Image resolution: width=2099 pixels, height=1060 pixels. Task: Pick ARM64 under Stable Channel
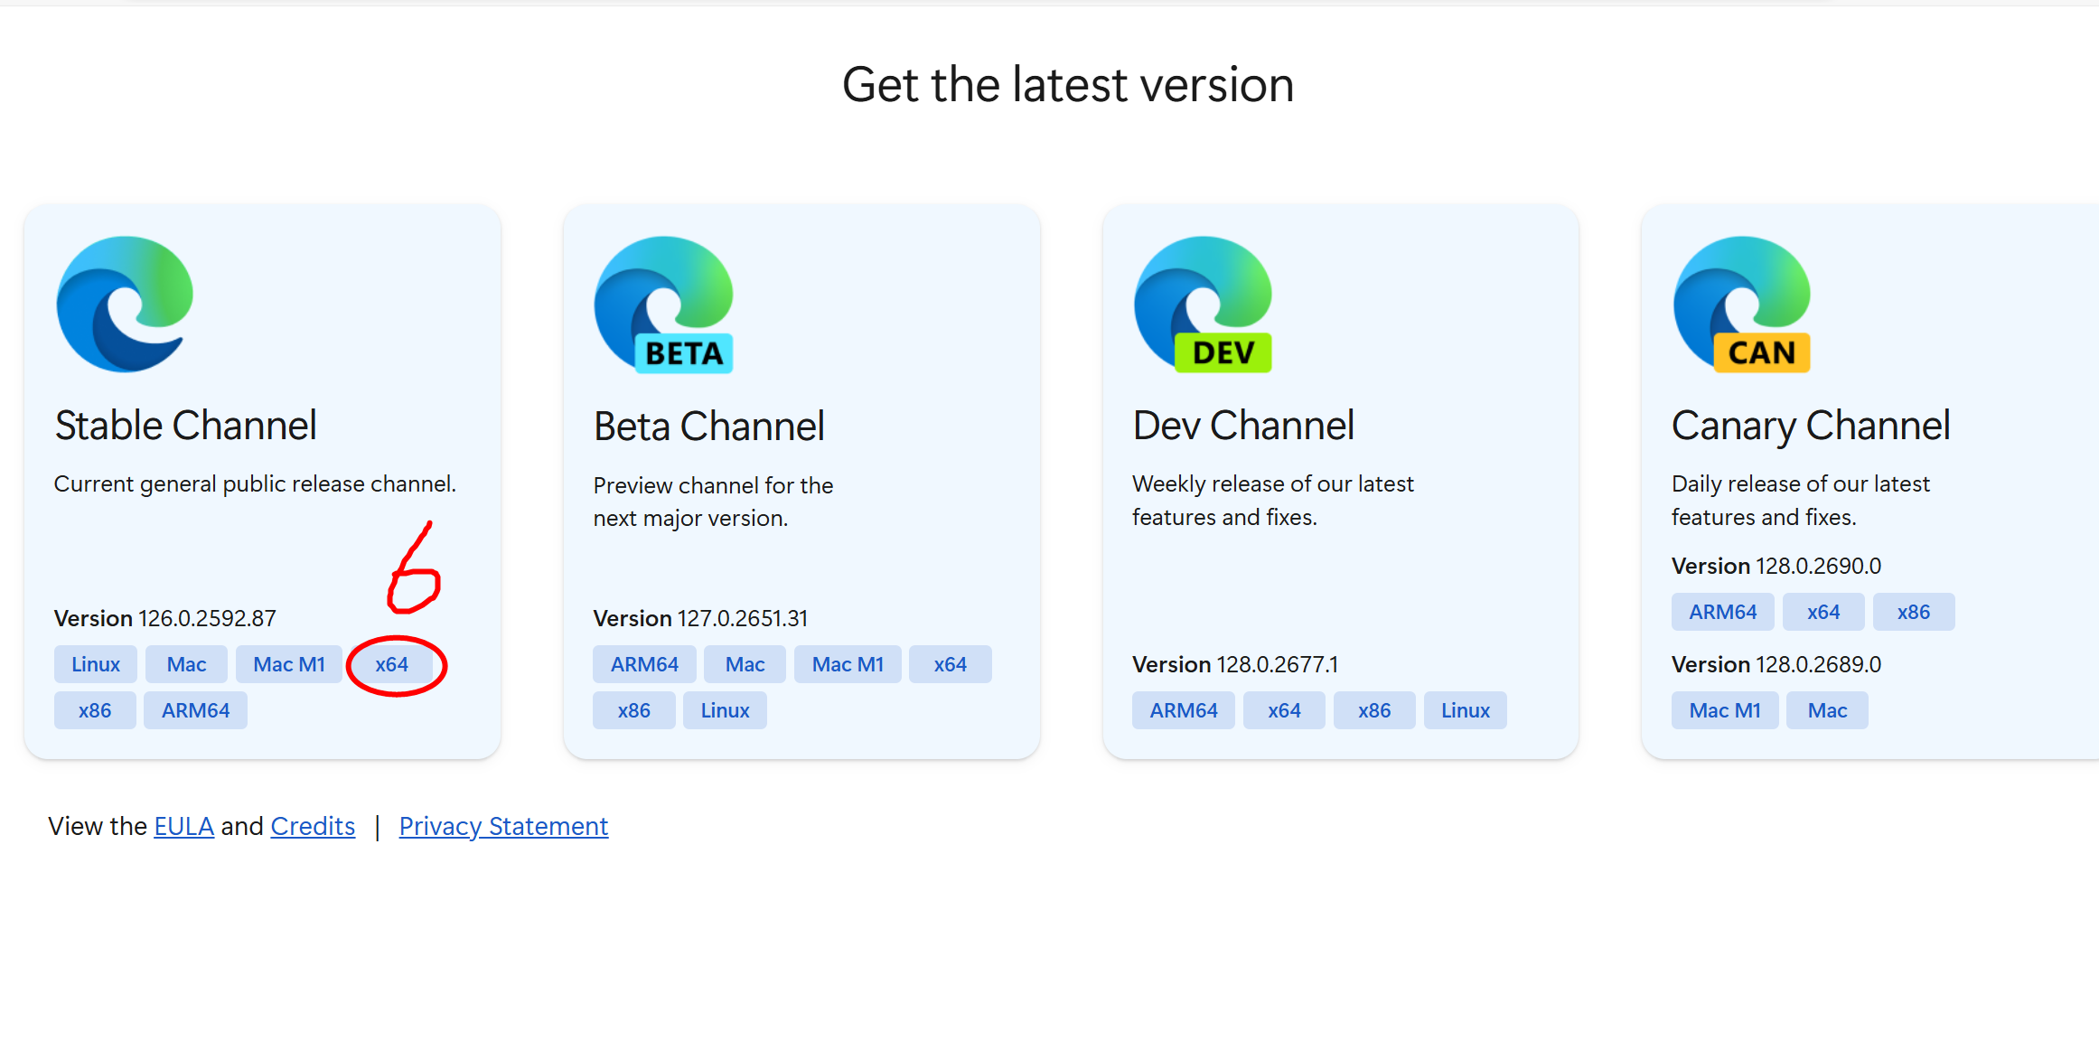tap(195, 710)
